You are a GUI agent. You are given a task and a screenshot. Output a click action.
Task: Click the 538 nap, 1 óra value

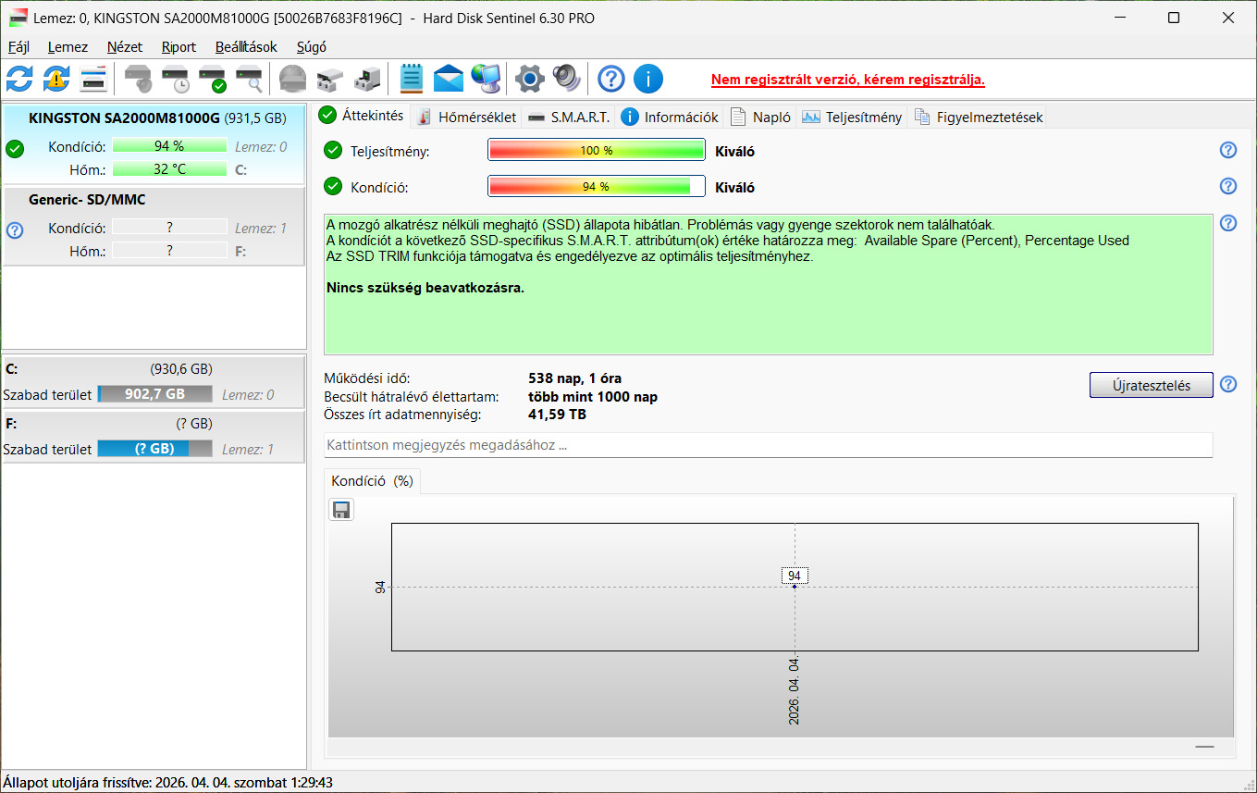pos(574,378)
